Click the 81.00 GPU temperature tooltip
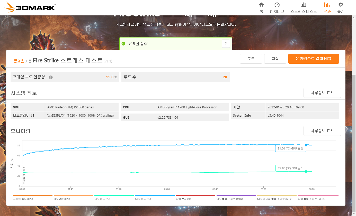 pyautogui.click(x=291, y=148)
